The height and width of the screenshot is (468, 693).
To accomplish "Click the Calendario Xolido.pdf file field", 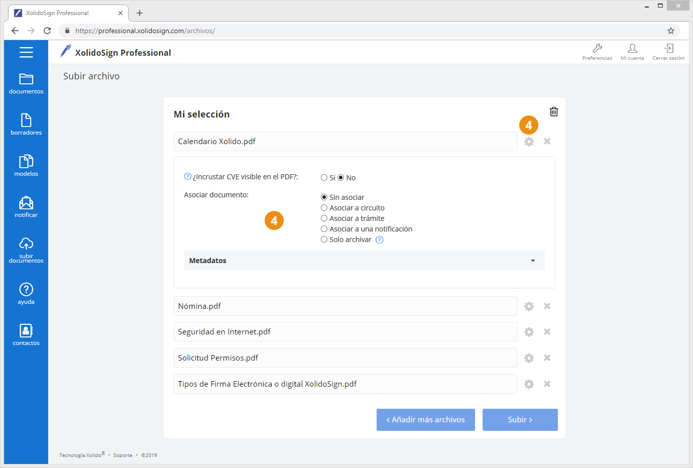I will point(345,142).
